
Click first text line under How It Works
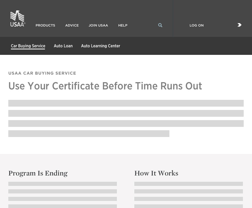coord(188,184)
